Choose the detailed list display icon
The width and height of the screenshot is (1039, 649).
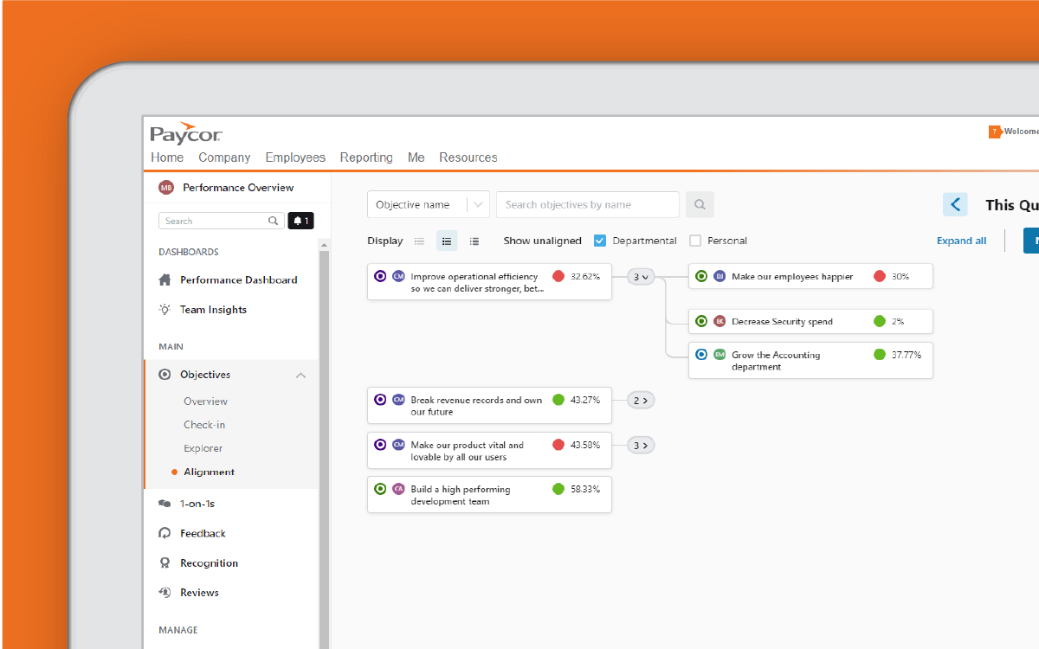click(x=474, y=241)
